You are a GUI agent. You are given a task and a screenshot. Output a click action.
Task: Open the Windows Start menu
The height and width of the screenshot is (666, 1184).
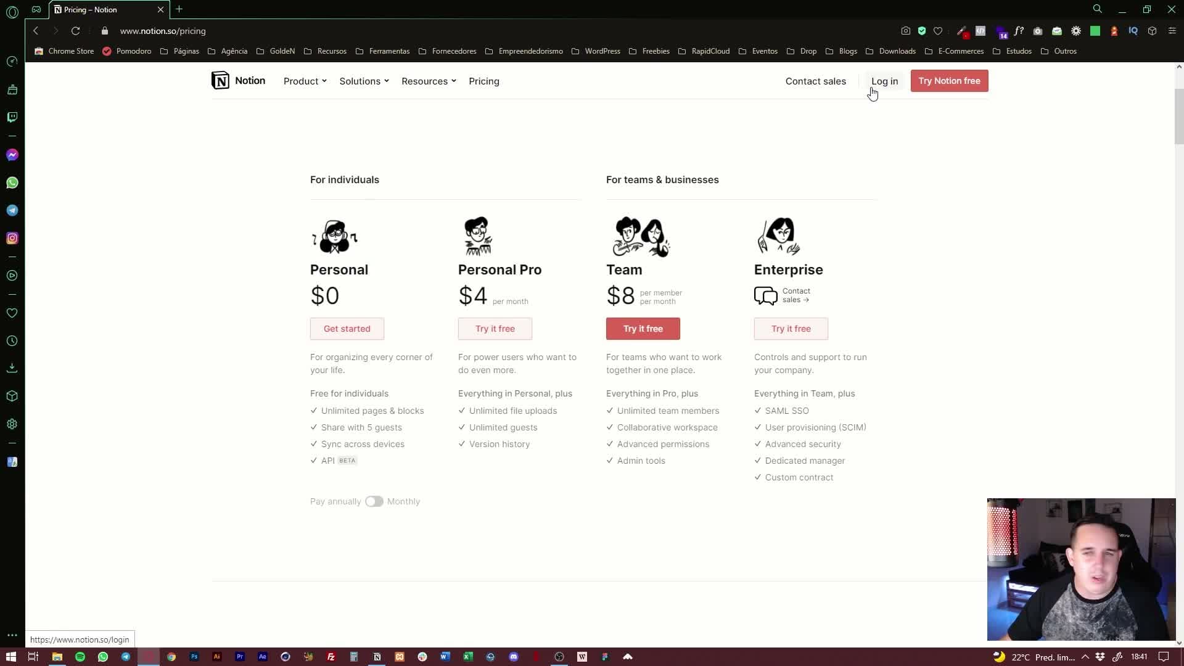[x=10, y=657]
